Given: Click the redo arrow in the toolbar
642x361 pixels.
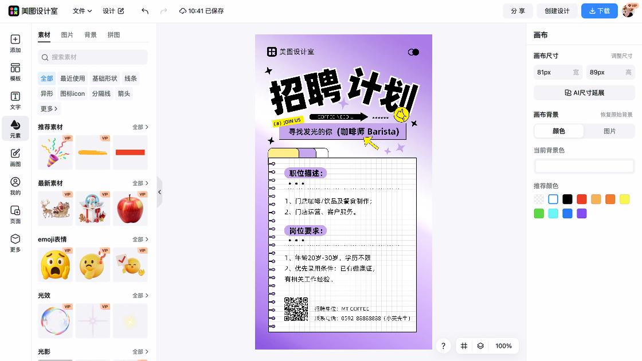Looking at the screenshot, I should [x=165, y=10].
